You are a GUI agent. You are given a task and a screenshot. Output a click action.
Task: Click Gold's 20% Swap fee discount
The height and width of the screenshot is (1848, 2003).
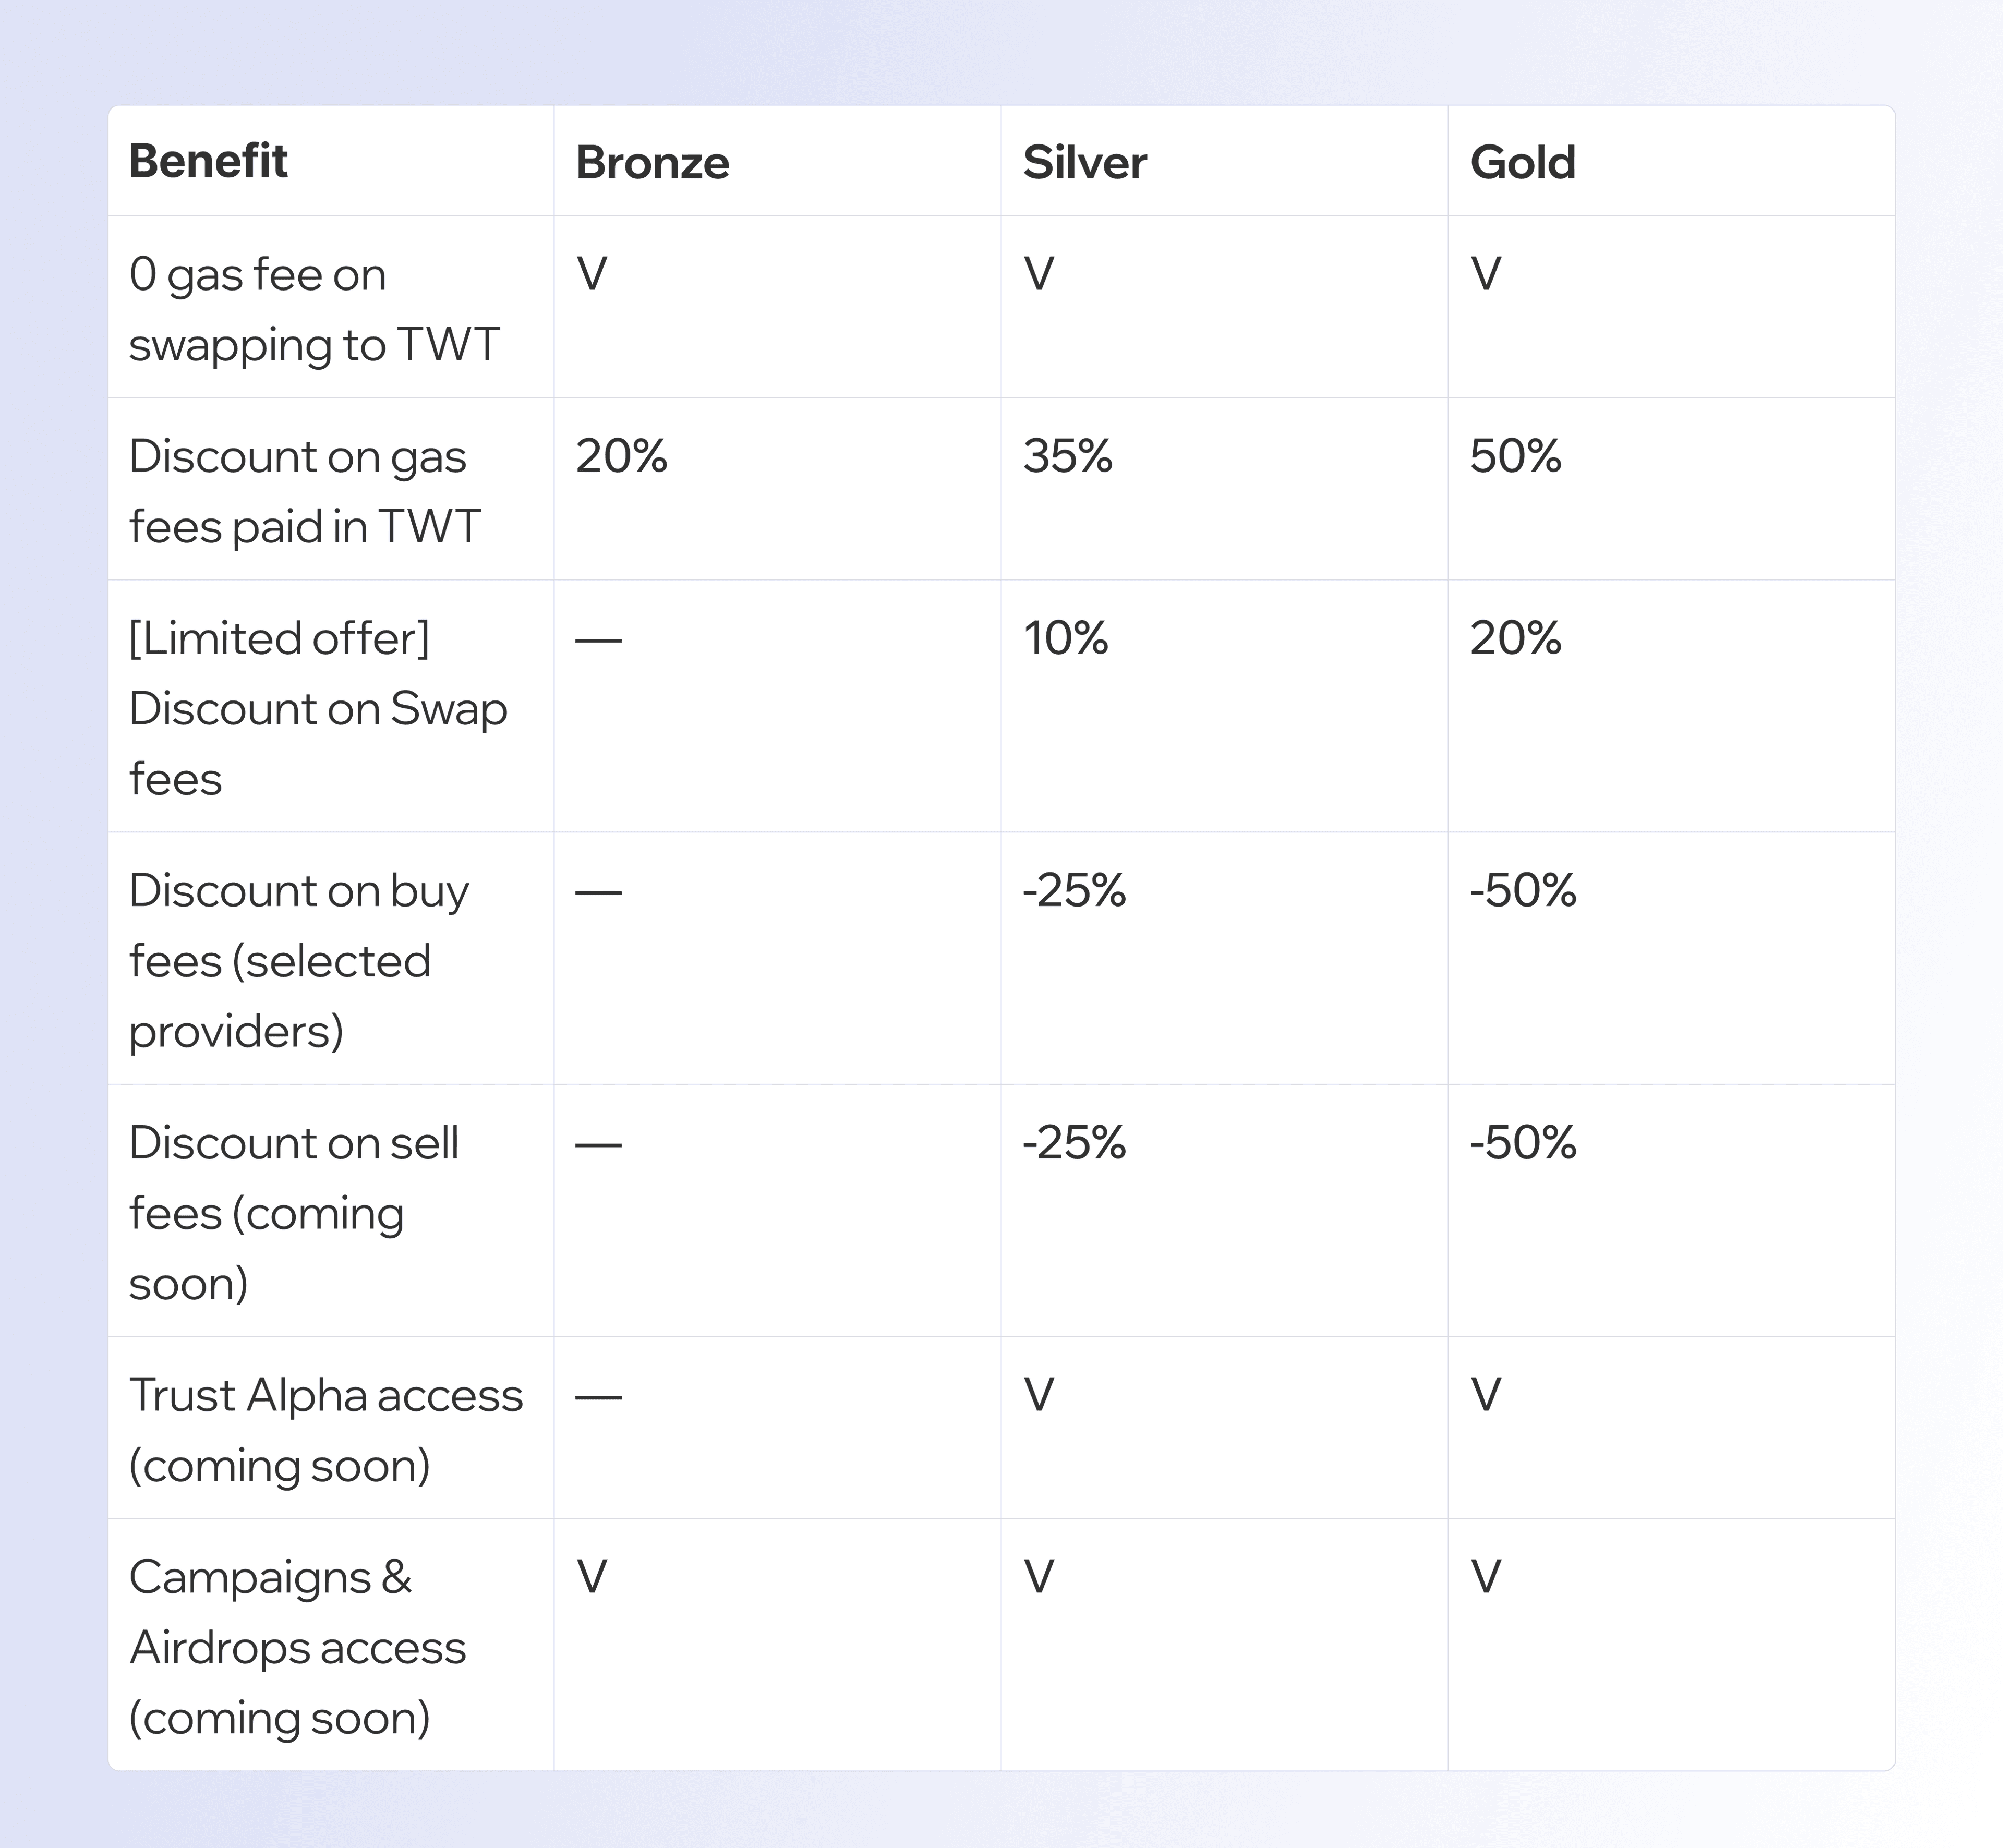(x=1515, y=638)
